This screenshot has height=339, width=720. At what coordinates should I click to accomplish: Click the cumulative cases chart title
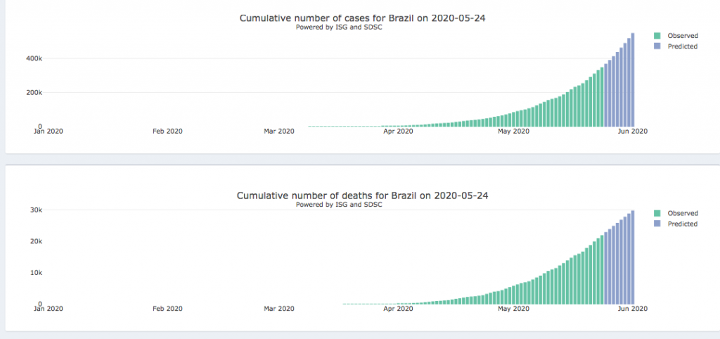[362, 18]
